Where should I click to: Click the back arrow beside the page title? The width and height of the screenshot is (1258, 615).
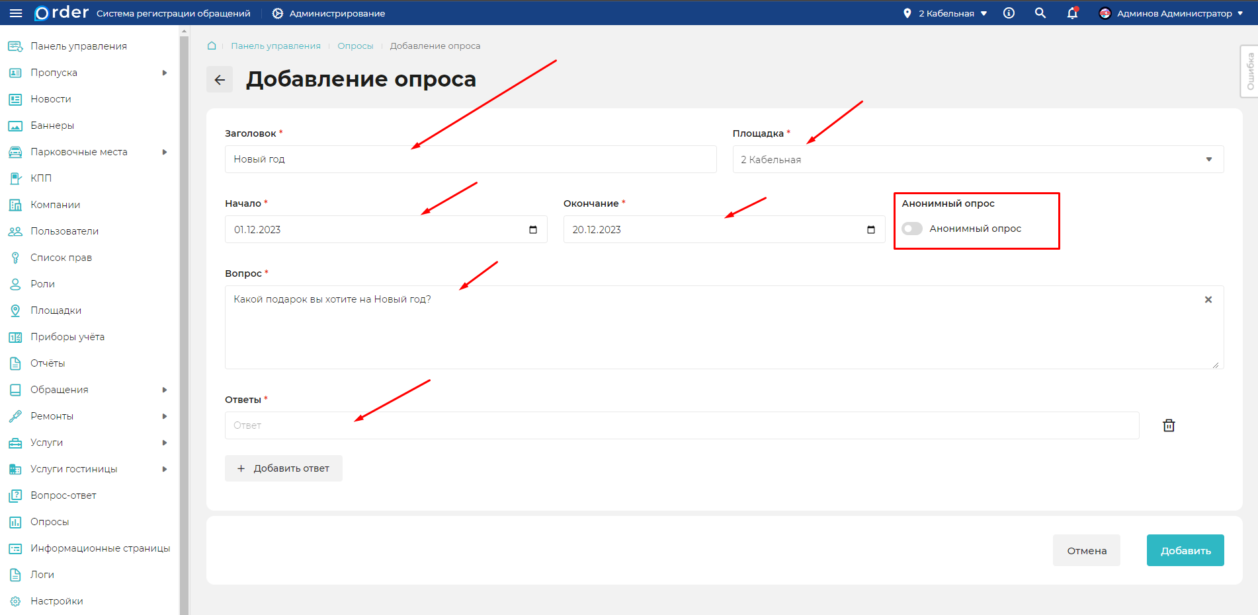[220, 80]
